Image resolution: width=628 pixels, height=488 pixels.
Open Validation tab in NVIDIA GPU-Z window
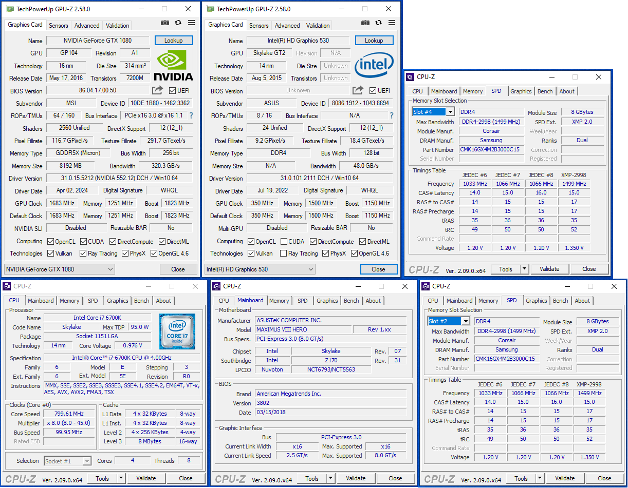coord(118,26)
